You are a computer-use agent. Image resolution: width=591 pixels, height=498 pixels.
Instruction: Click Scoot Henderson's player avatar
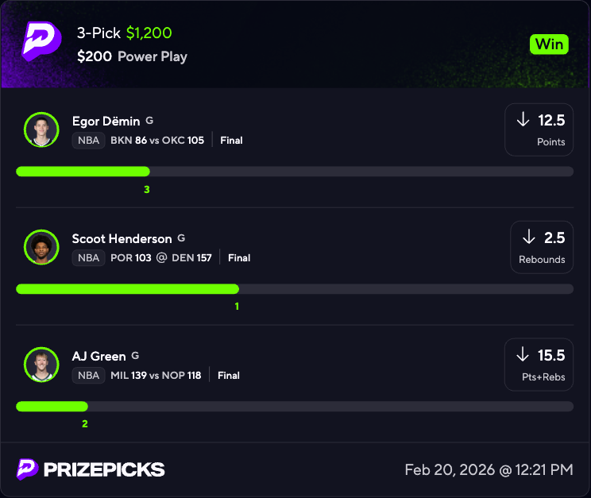pyautogui.click(x=41, y=247)
